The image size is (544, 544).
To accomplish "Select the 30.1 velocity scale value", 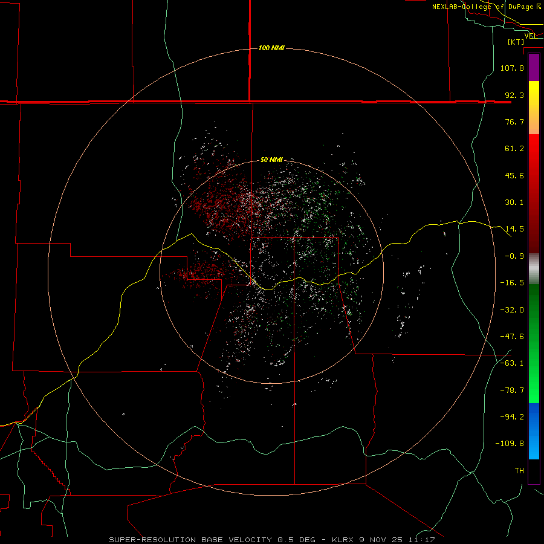I will [x=514, y=202].
